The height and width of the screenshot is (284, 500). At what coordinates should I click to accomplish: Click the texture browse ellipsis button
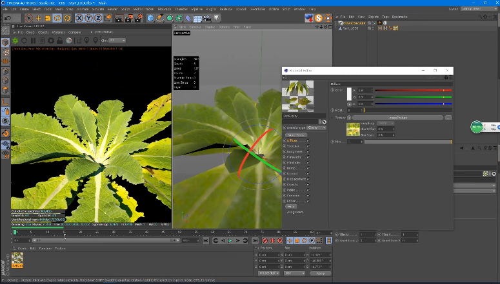pyautogui.click(x=448, y=118)
